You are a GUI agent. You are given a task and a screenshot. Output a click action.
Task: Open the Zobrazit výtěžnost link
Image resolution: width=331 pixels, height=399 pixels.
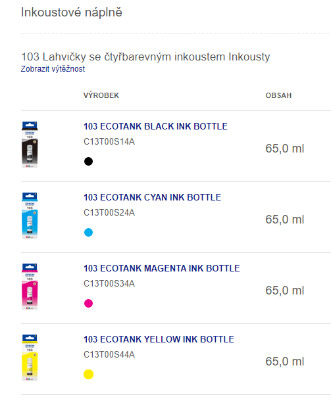pyautogui.click(x=53, y=69)
